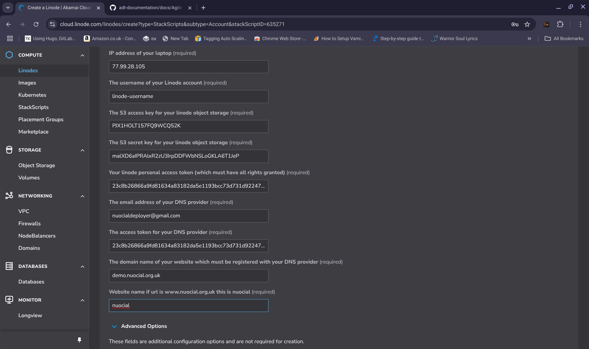This screenshot has height=349, width=589.
Task: Collapse the Compute section chevron
Action: [x=82, y=55]
